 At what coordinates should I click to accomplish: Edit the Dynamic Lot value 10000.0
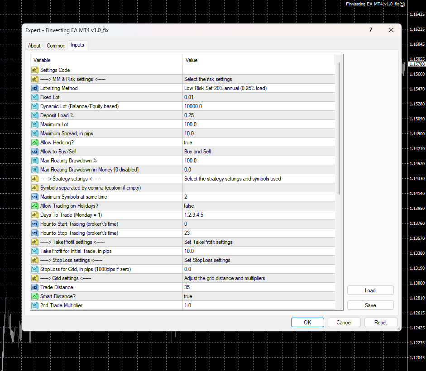[259, 106]
